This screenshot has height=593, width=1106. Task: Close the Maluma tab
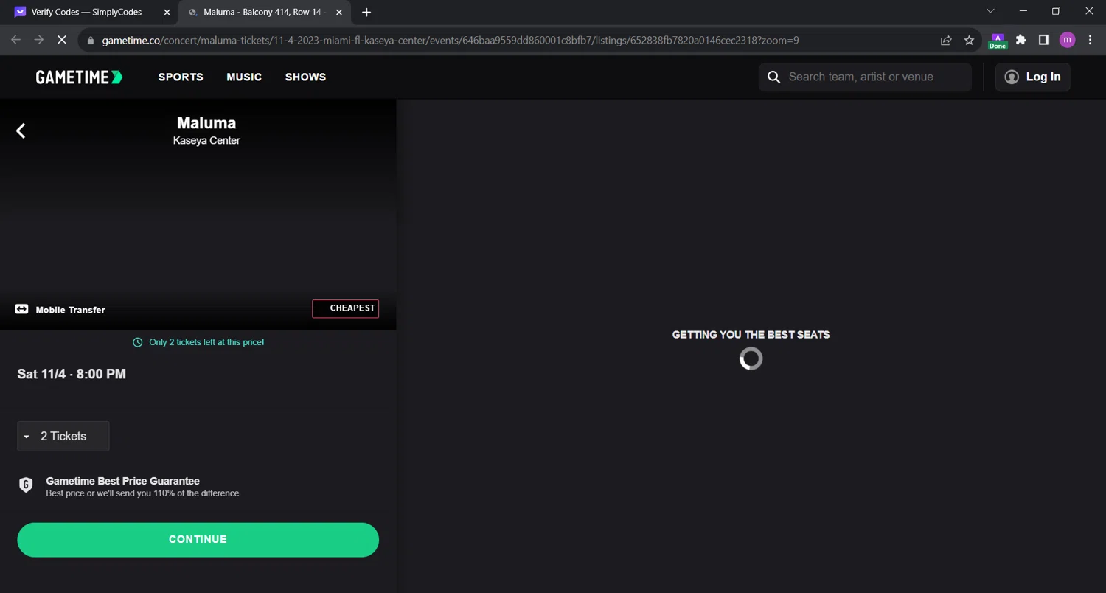[339, 12]
